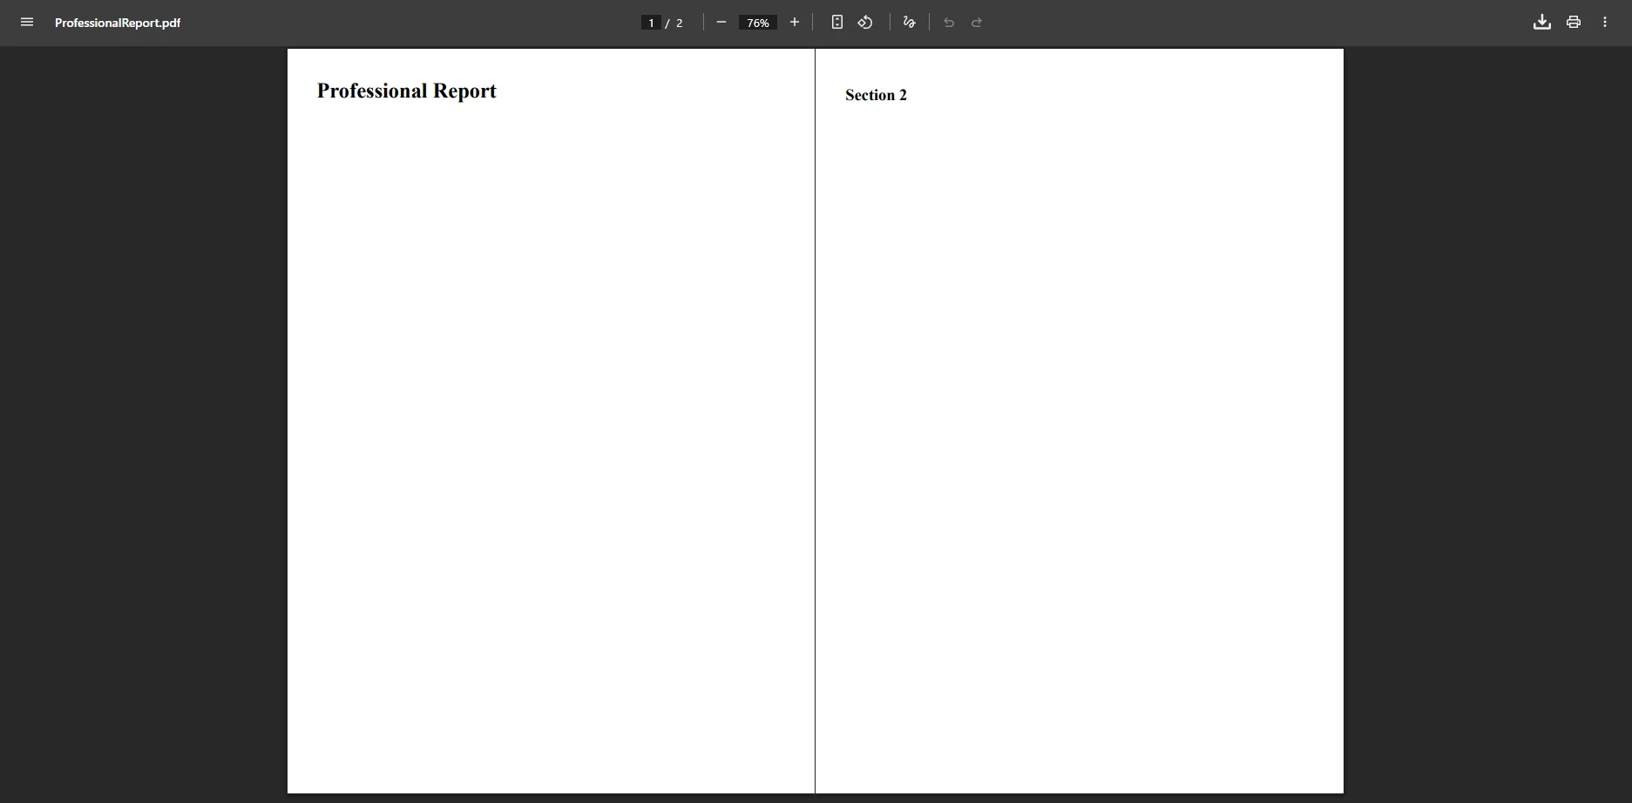
Task: Click the Professional Report title heading
Action: coord(406,91)
